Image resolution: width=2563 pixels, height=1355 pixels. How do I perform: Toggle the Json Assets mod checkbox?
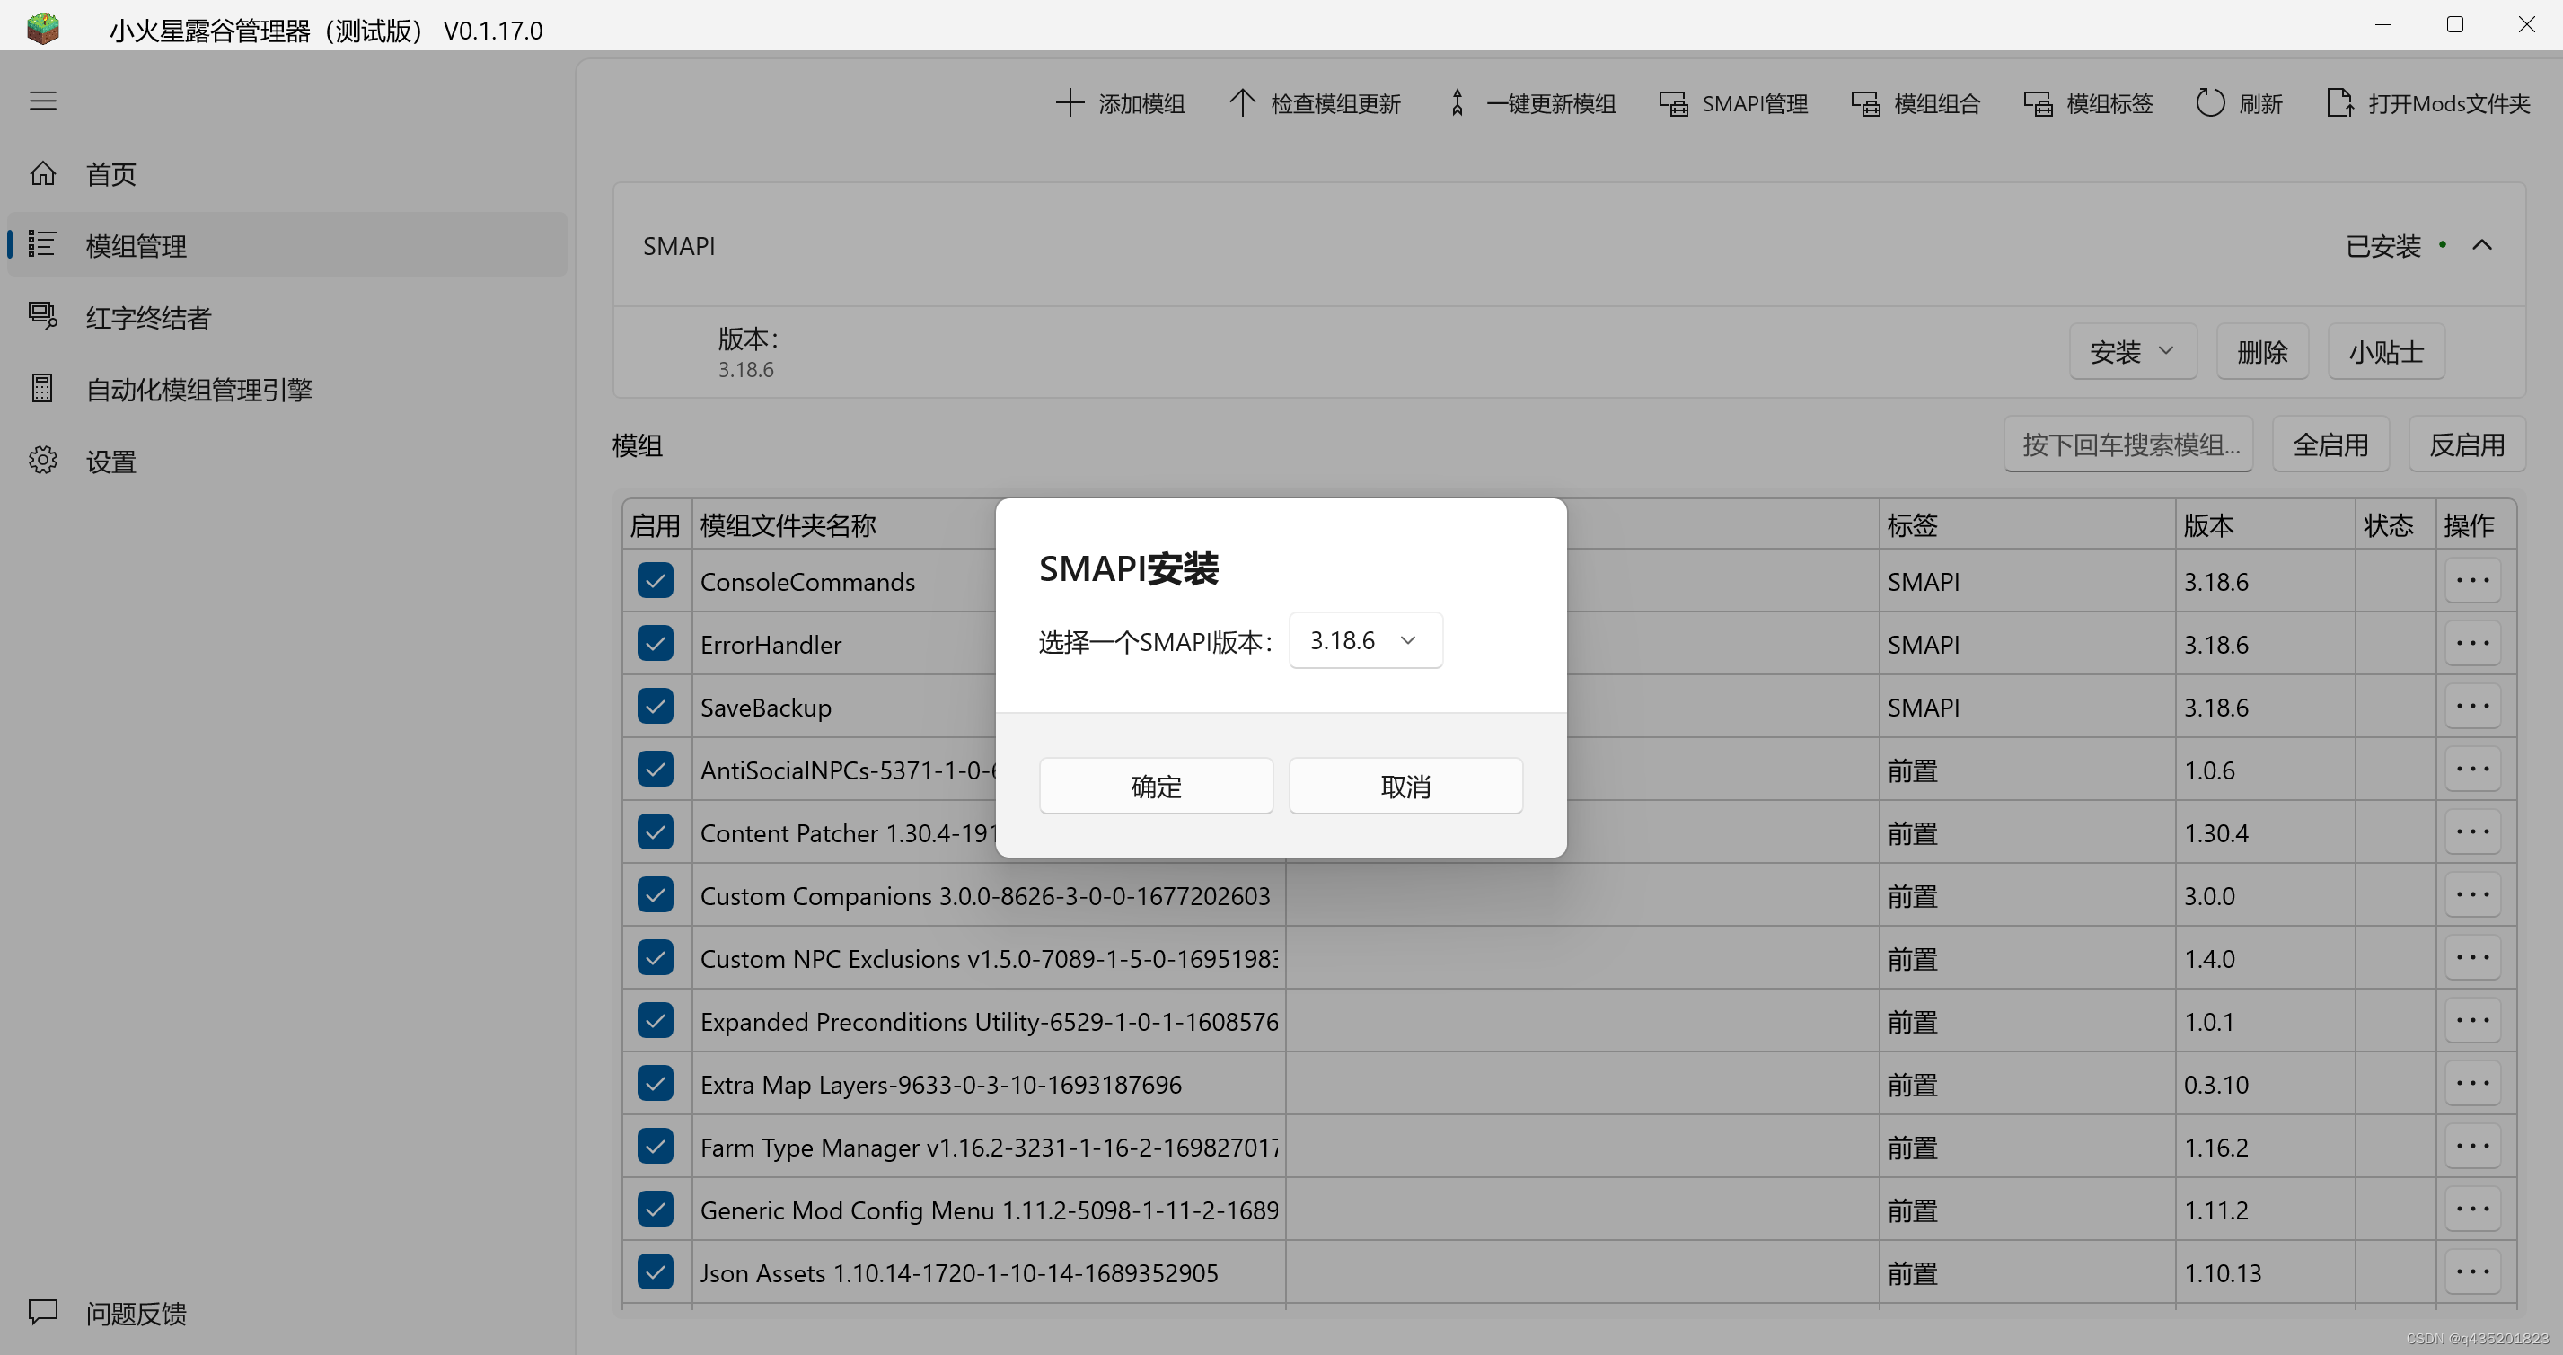tap(656, 1271)
